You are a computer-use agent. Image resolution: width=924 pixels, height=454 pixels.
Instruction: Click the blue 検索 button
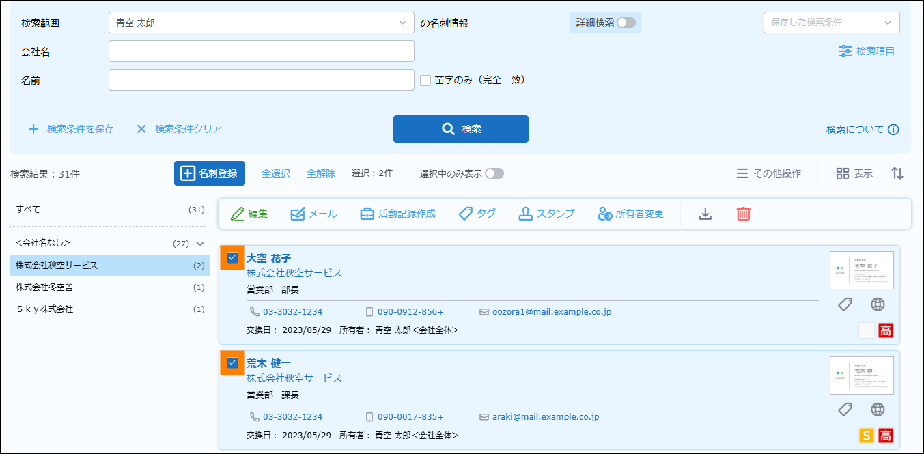pos(460,129)
